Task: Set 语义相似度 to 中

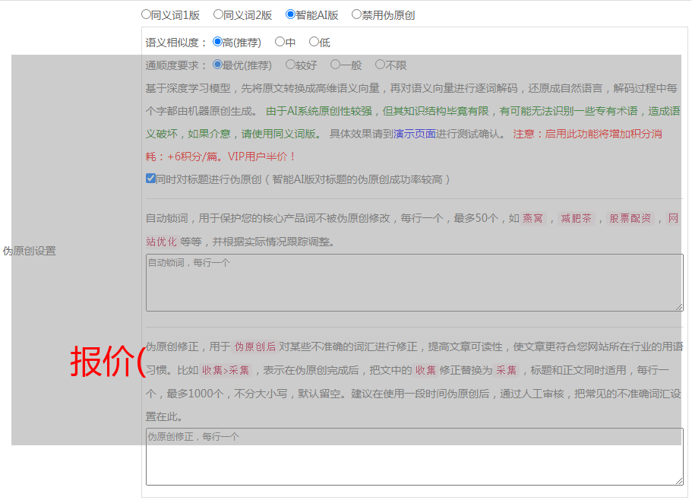Action: click(280, 43)
